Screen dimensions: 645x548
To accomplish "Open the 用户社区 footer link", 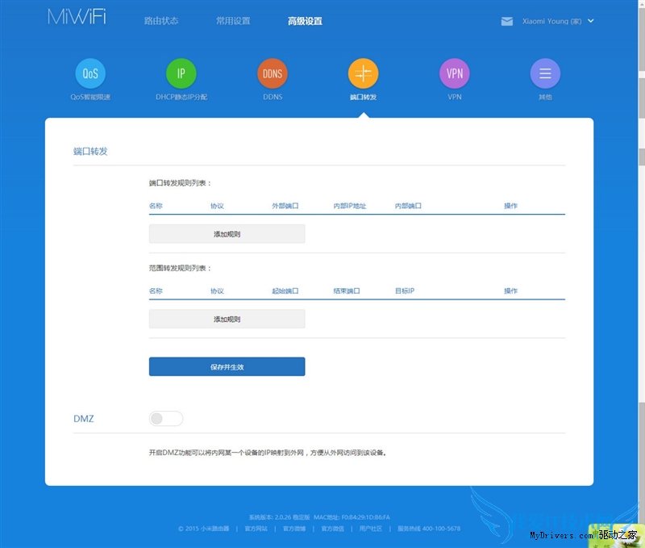I will pyautogui.click(x=371, y=529).
